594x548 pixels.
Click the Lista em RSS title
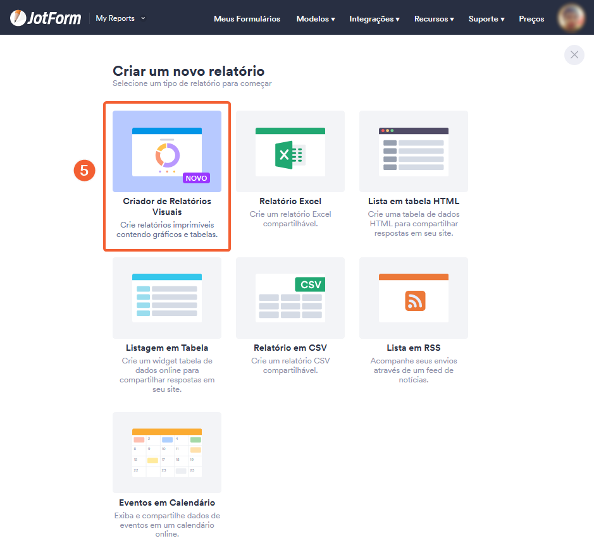(x=414, y=348)
